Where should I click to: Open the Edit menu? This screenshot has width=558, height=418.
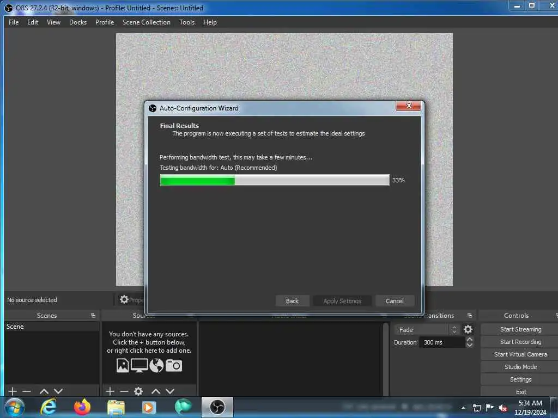[x=32, y=22]
